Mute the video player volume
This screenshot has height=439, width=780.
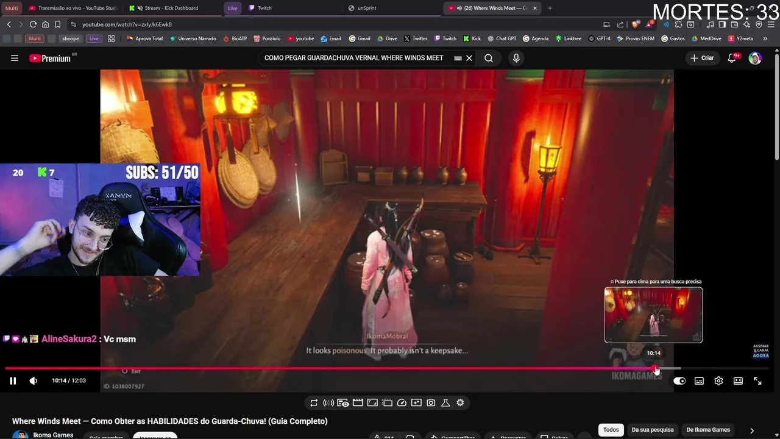(x=34, y=380)
